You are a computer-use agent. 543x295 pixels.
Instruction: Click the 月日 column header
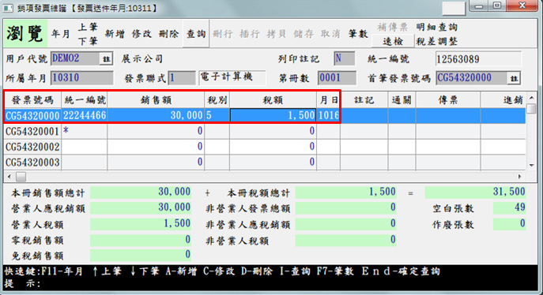[x=329, y=100]
